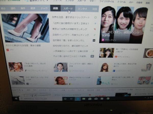The height and width of the screenshot is (114, 153).
Task: Open File Explorer from taskbar
Action: (x=84, y=99)
